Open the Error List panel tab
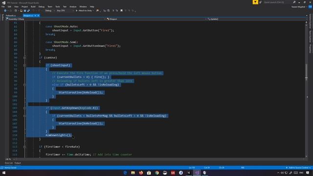The image size is (313, 176). click(9, 163)
